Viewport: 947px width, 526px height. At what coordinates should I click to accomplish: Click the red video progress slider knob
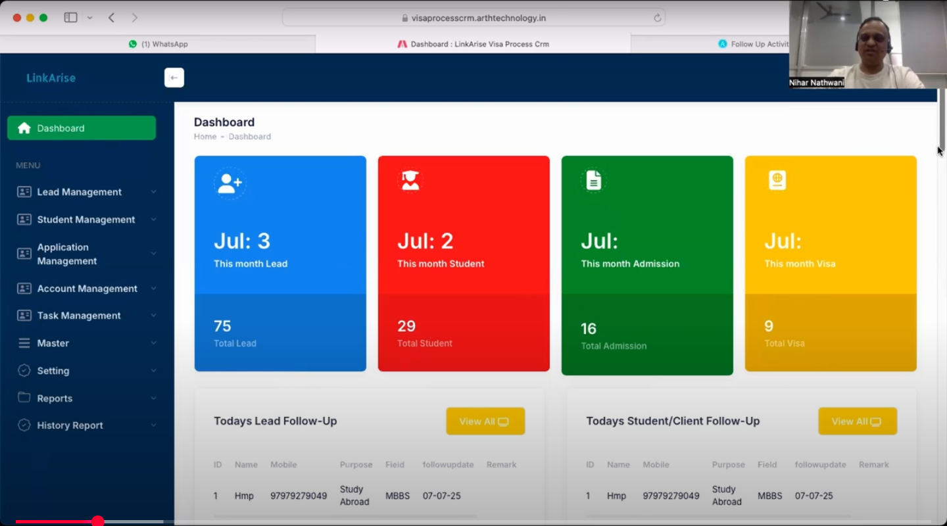(x=98, y=521)
